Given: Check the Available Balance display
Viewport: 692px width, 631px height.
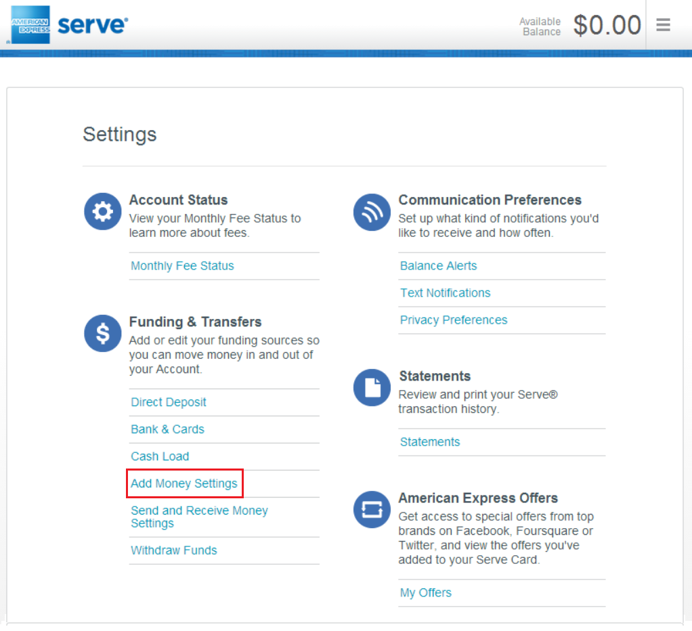Looking at the screenshot, I should tap(606, 24).
